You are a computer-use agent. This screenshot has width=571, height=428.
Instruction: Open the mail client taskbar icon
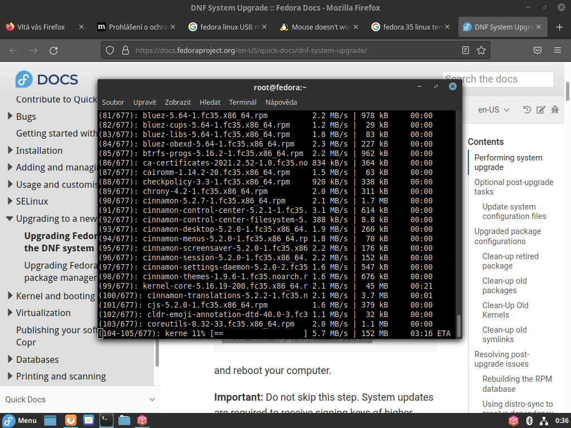(x=89, y=420)
